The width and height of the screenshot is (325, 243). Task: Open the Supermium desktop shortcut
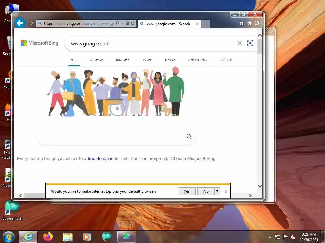[x=12, y=210]
